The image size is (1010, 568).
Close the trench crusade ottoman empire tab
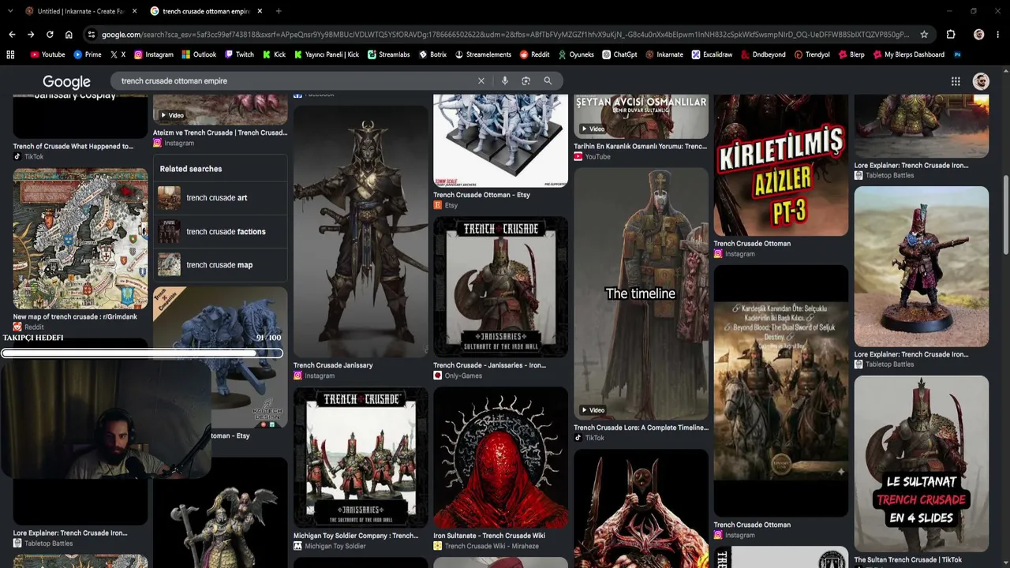[x=260, y=11]
